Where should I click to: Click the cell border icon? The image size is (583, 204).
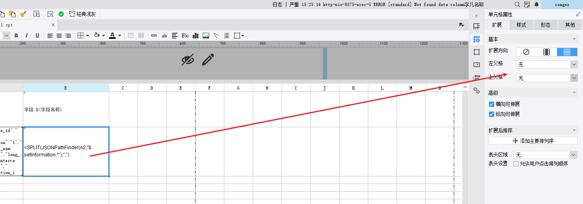click(x=80, y=35)
